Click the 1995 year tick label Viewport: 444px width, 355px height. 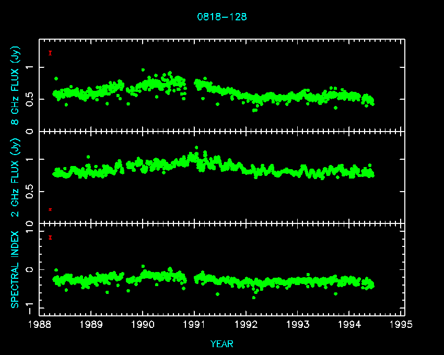[402, 325]
